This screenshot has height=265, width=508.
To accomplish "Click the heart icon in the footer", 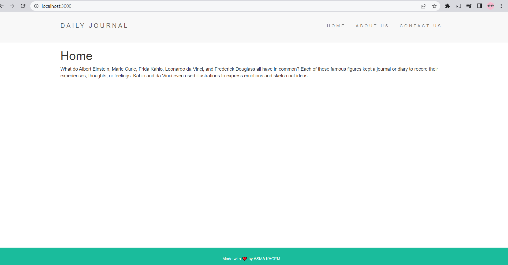I will point(244,259).
